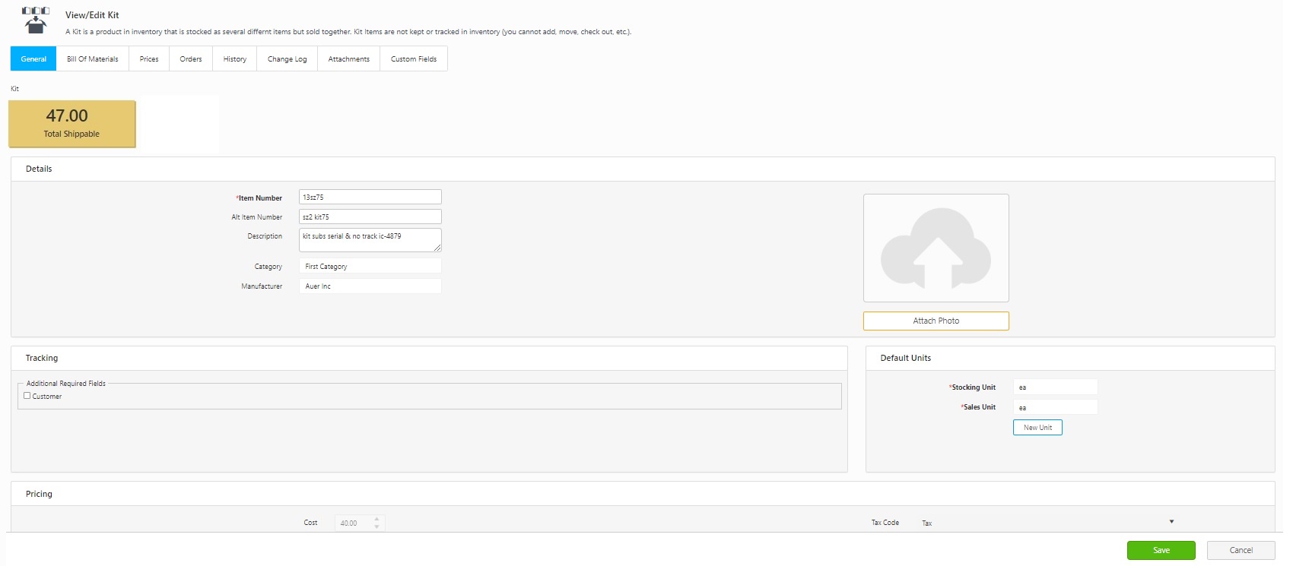This screenshot has height=566, width=1293.
Task: Open the Tax Code dropdown
Action: coord(1047,523)
